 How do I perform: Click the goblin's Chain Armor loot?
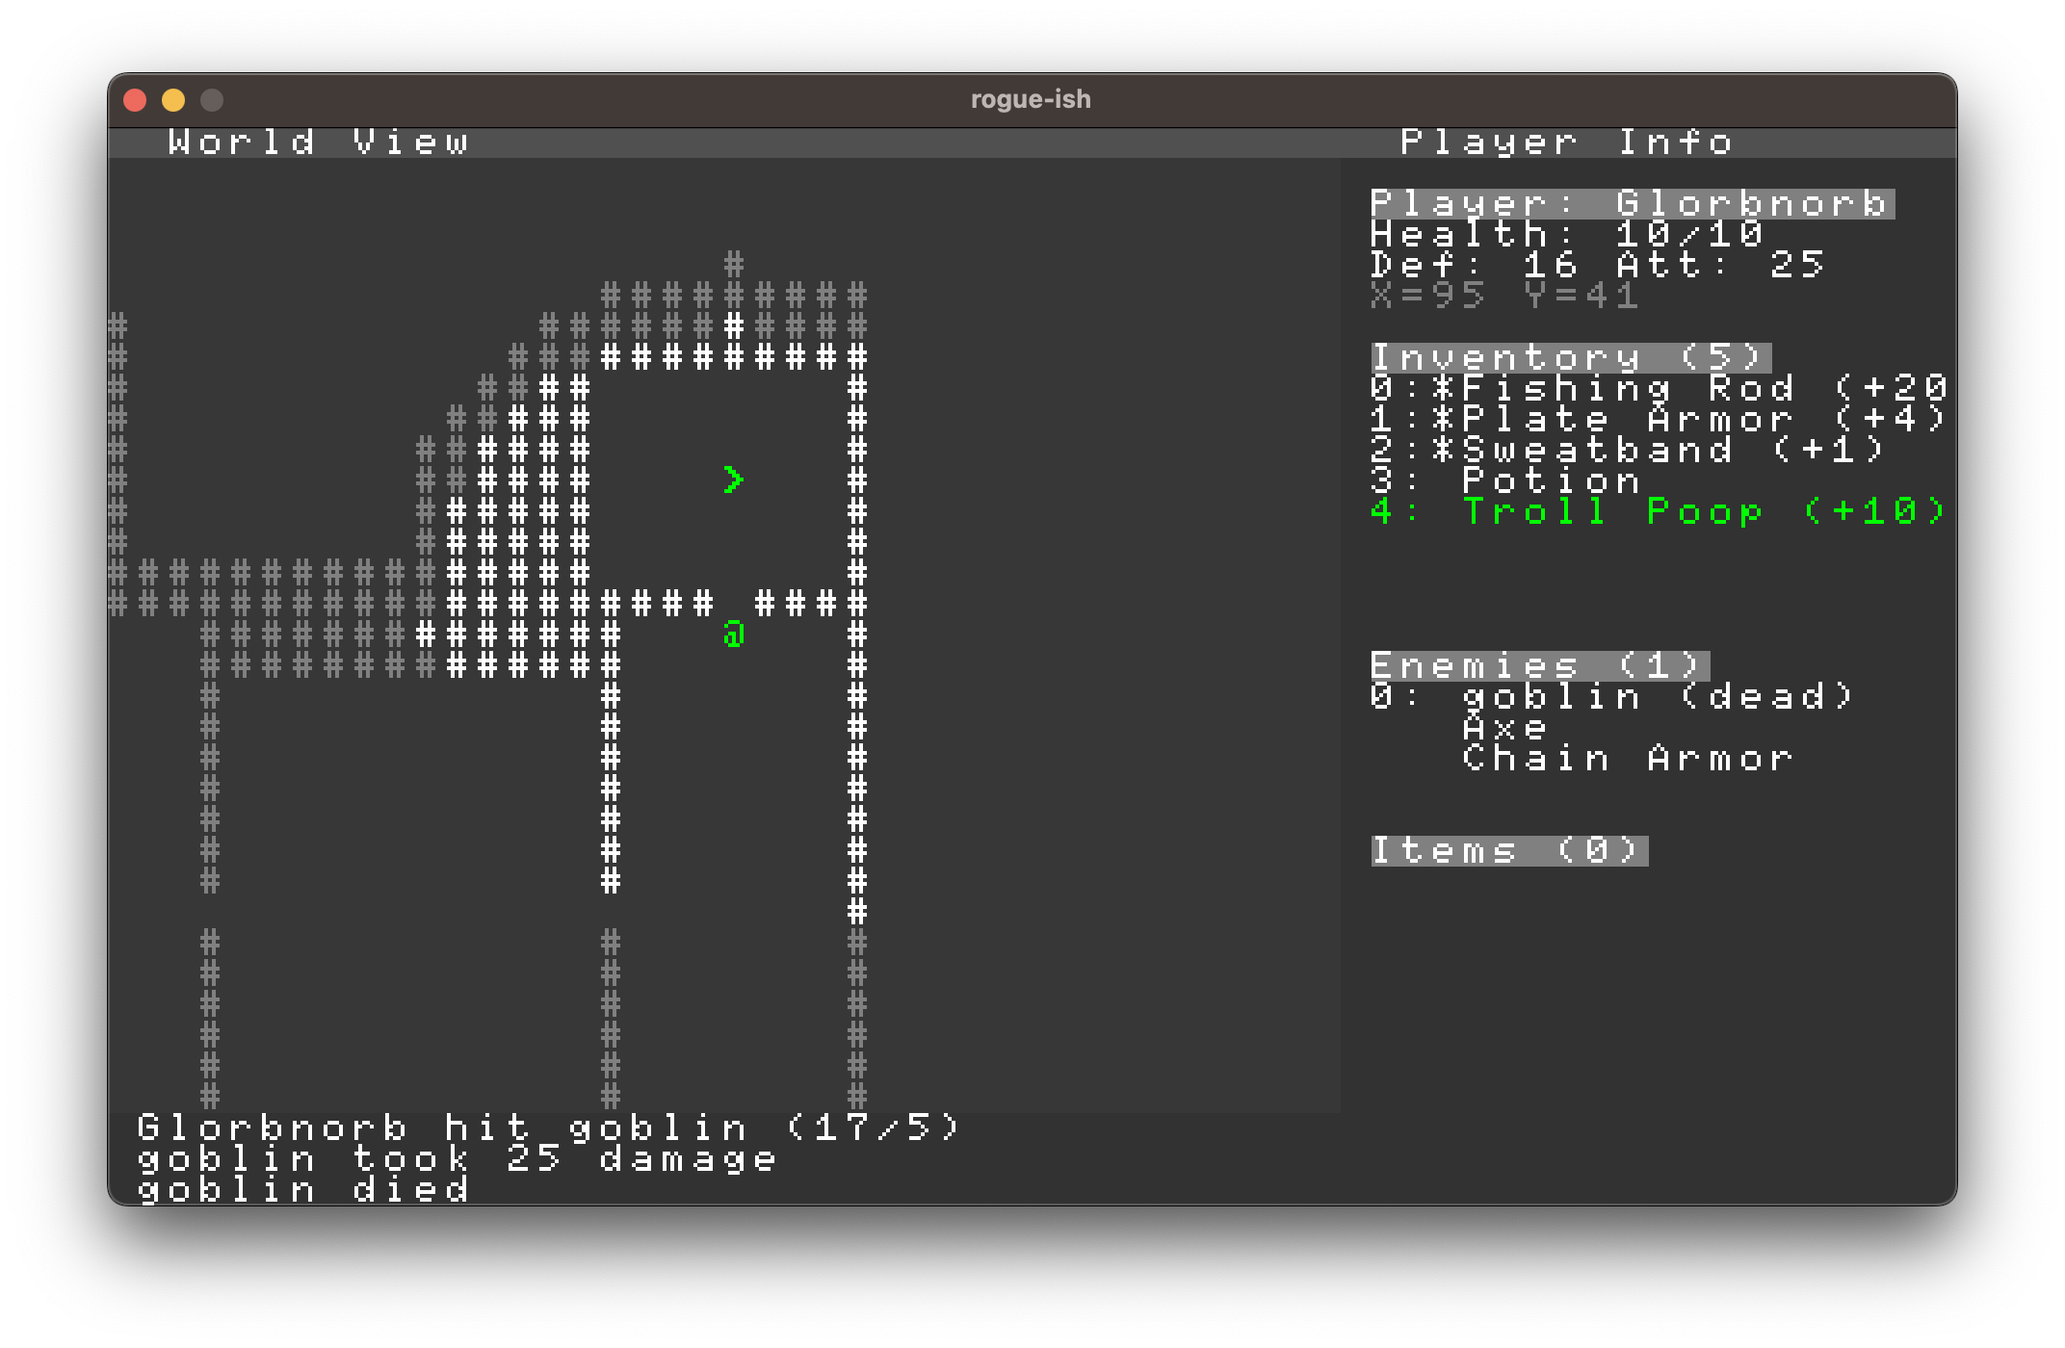1627,758
